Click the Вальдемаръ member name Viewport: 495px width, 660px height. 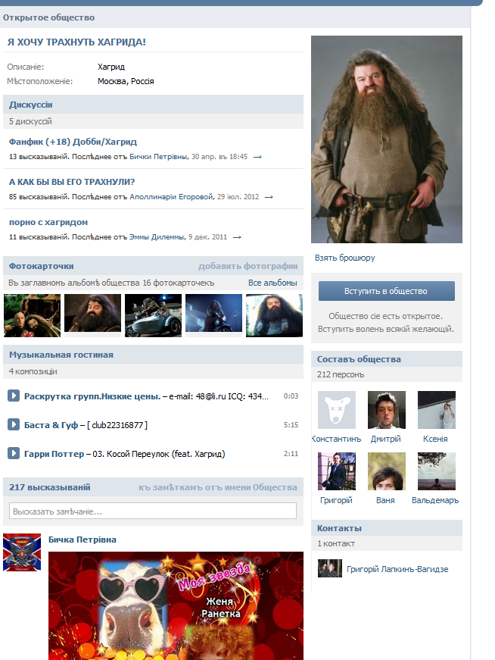[435, 500]
